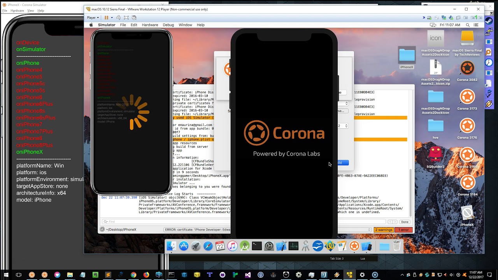Open the Debug menu
Image resolution: width=498 pixels, height=280 pixels.
(x=168, y=25)
